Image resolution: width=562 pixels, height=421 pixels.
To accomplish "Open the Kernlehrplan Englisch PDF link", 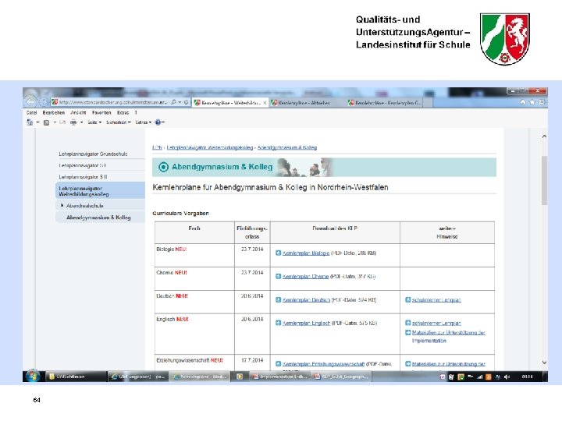I will (306, 323).
